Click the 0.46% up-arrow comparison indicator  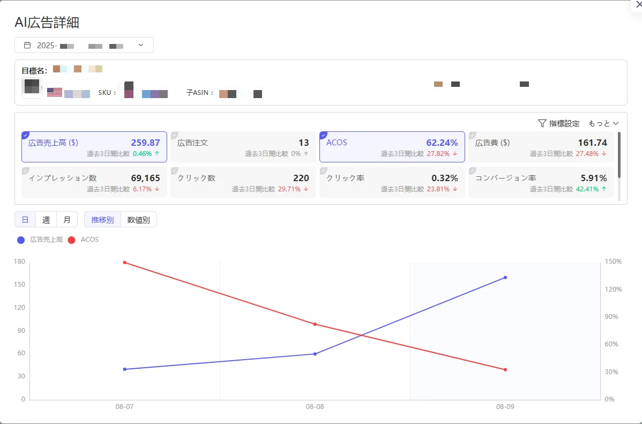pos(146,154)
